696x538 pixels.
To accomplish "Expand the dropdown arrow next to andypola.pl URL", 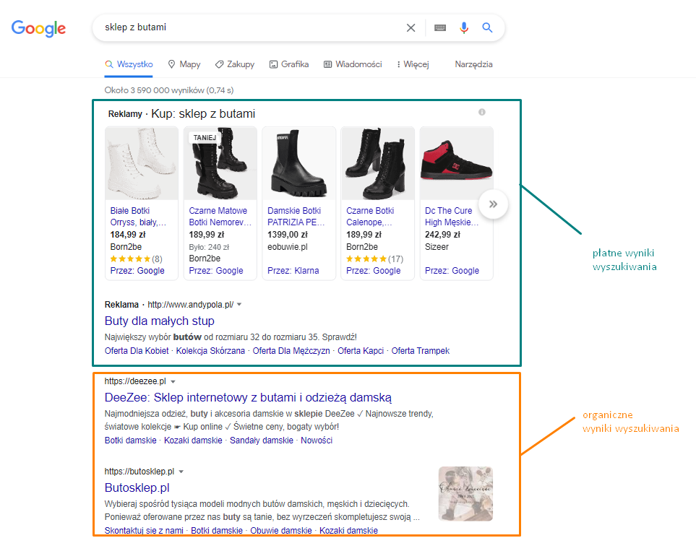I will 239,305.
